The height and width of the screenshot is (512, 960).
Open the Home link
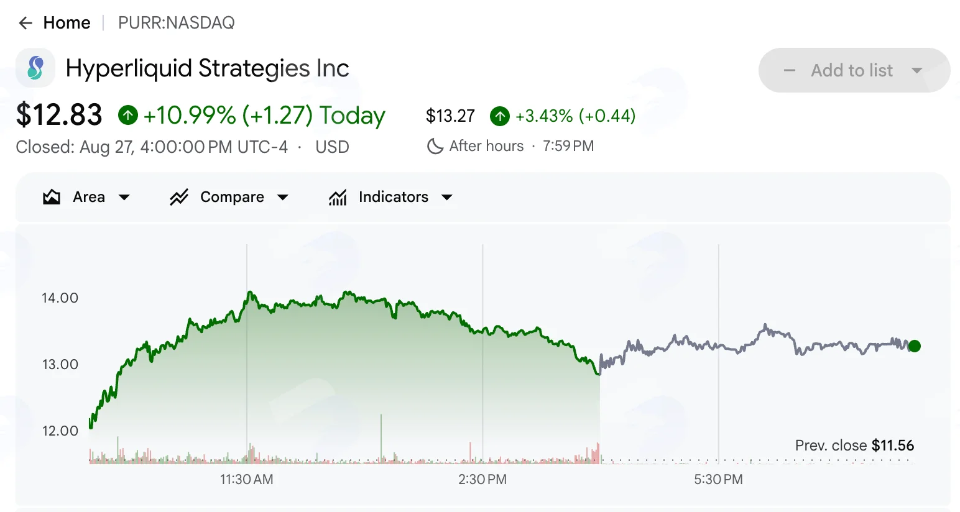(67, 23)
